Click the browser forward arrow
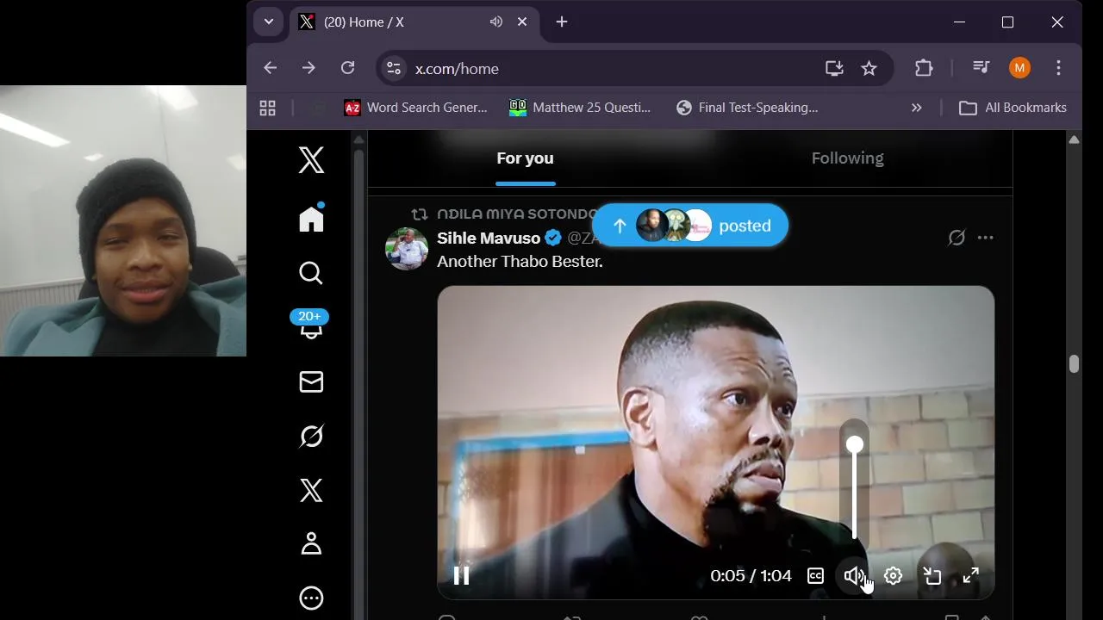This screenshot has width=1103, height=620. (x=308, y=68)
